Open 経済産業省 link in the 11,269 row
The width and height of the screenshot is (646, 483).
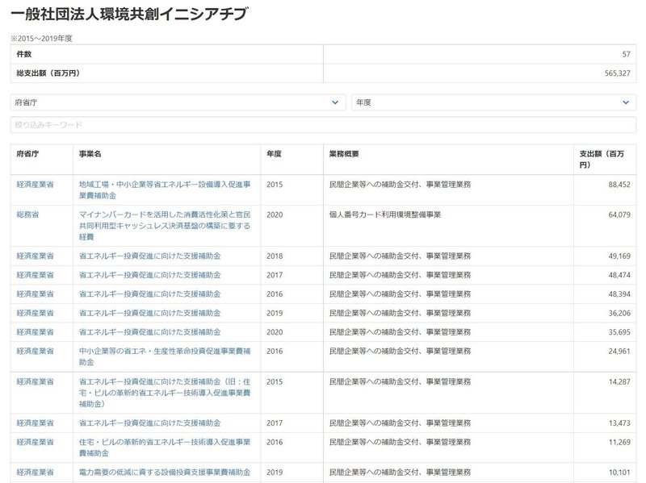coord(35,442)
